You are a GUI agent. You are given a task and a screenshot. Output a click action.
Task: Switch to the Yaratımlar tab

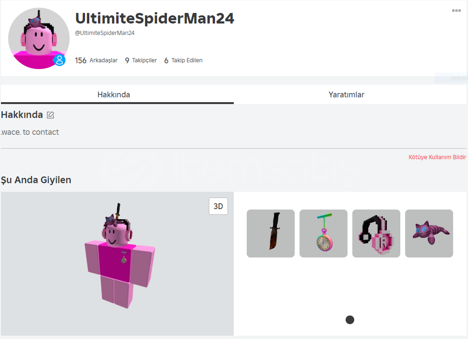click(x=347, y=94)
